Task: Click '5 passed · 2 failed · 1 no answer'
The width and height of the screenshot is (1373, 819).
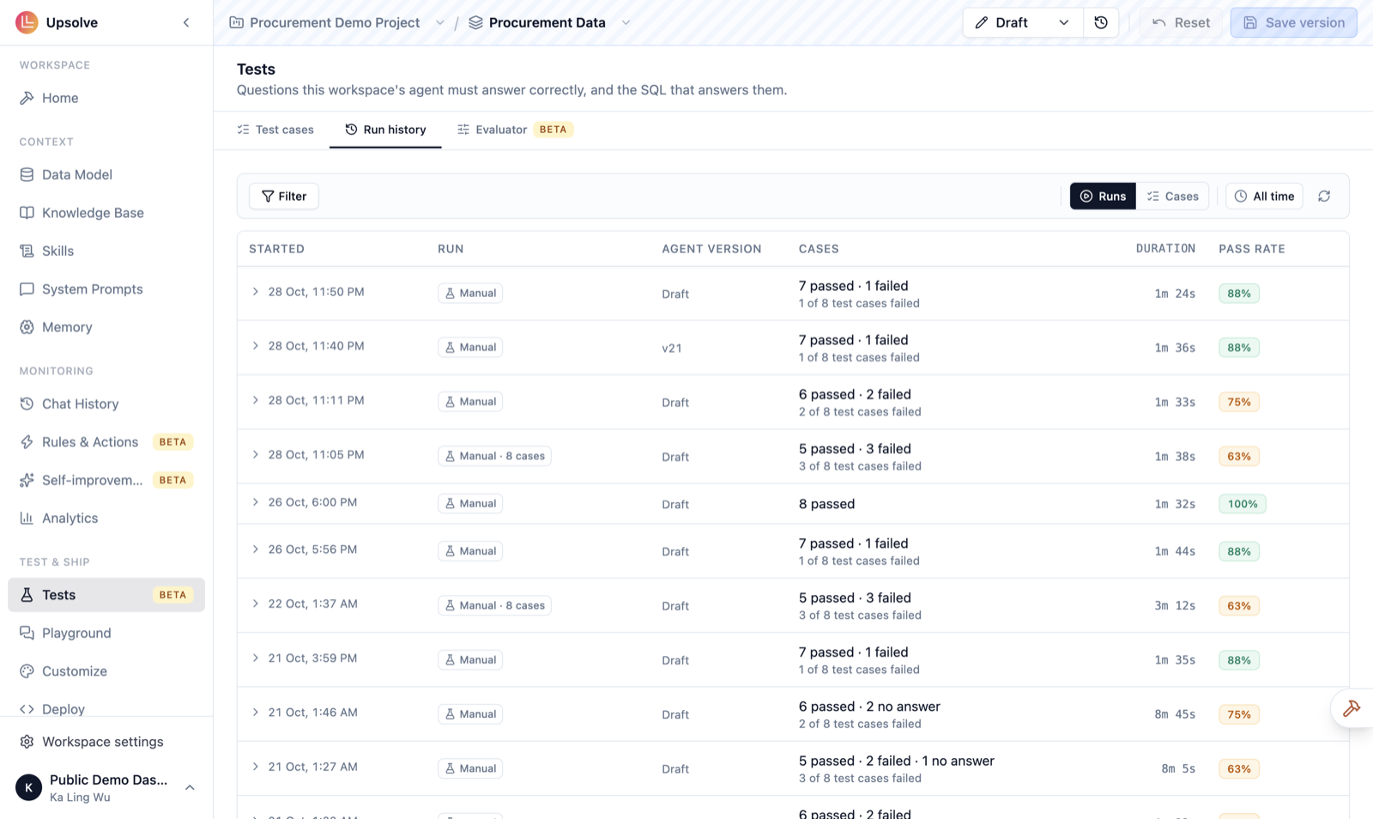Action: click(897, 761)
